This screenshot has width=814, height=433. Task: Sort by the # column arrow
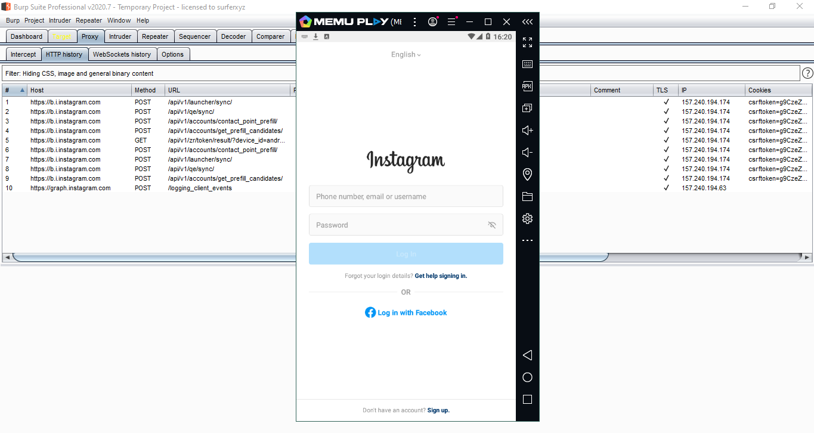pos(23,90)
